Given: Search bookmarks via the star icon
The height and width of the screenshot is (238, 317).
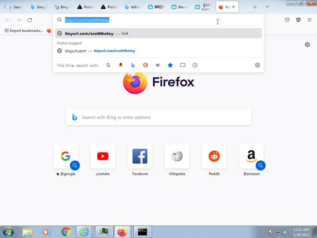Looking at the screenshot, I should (170, 65).
